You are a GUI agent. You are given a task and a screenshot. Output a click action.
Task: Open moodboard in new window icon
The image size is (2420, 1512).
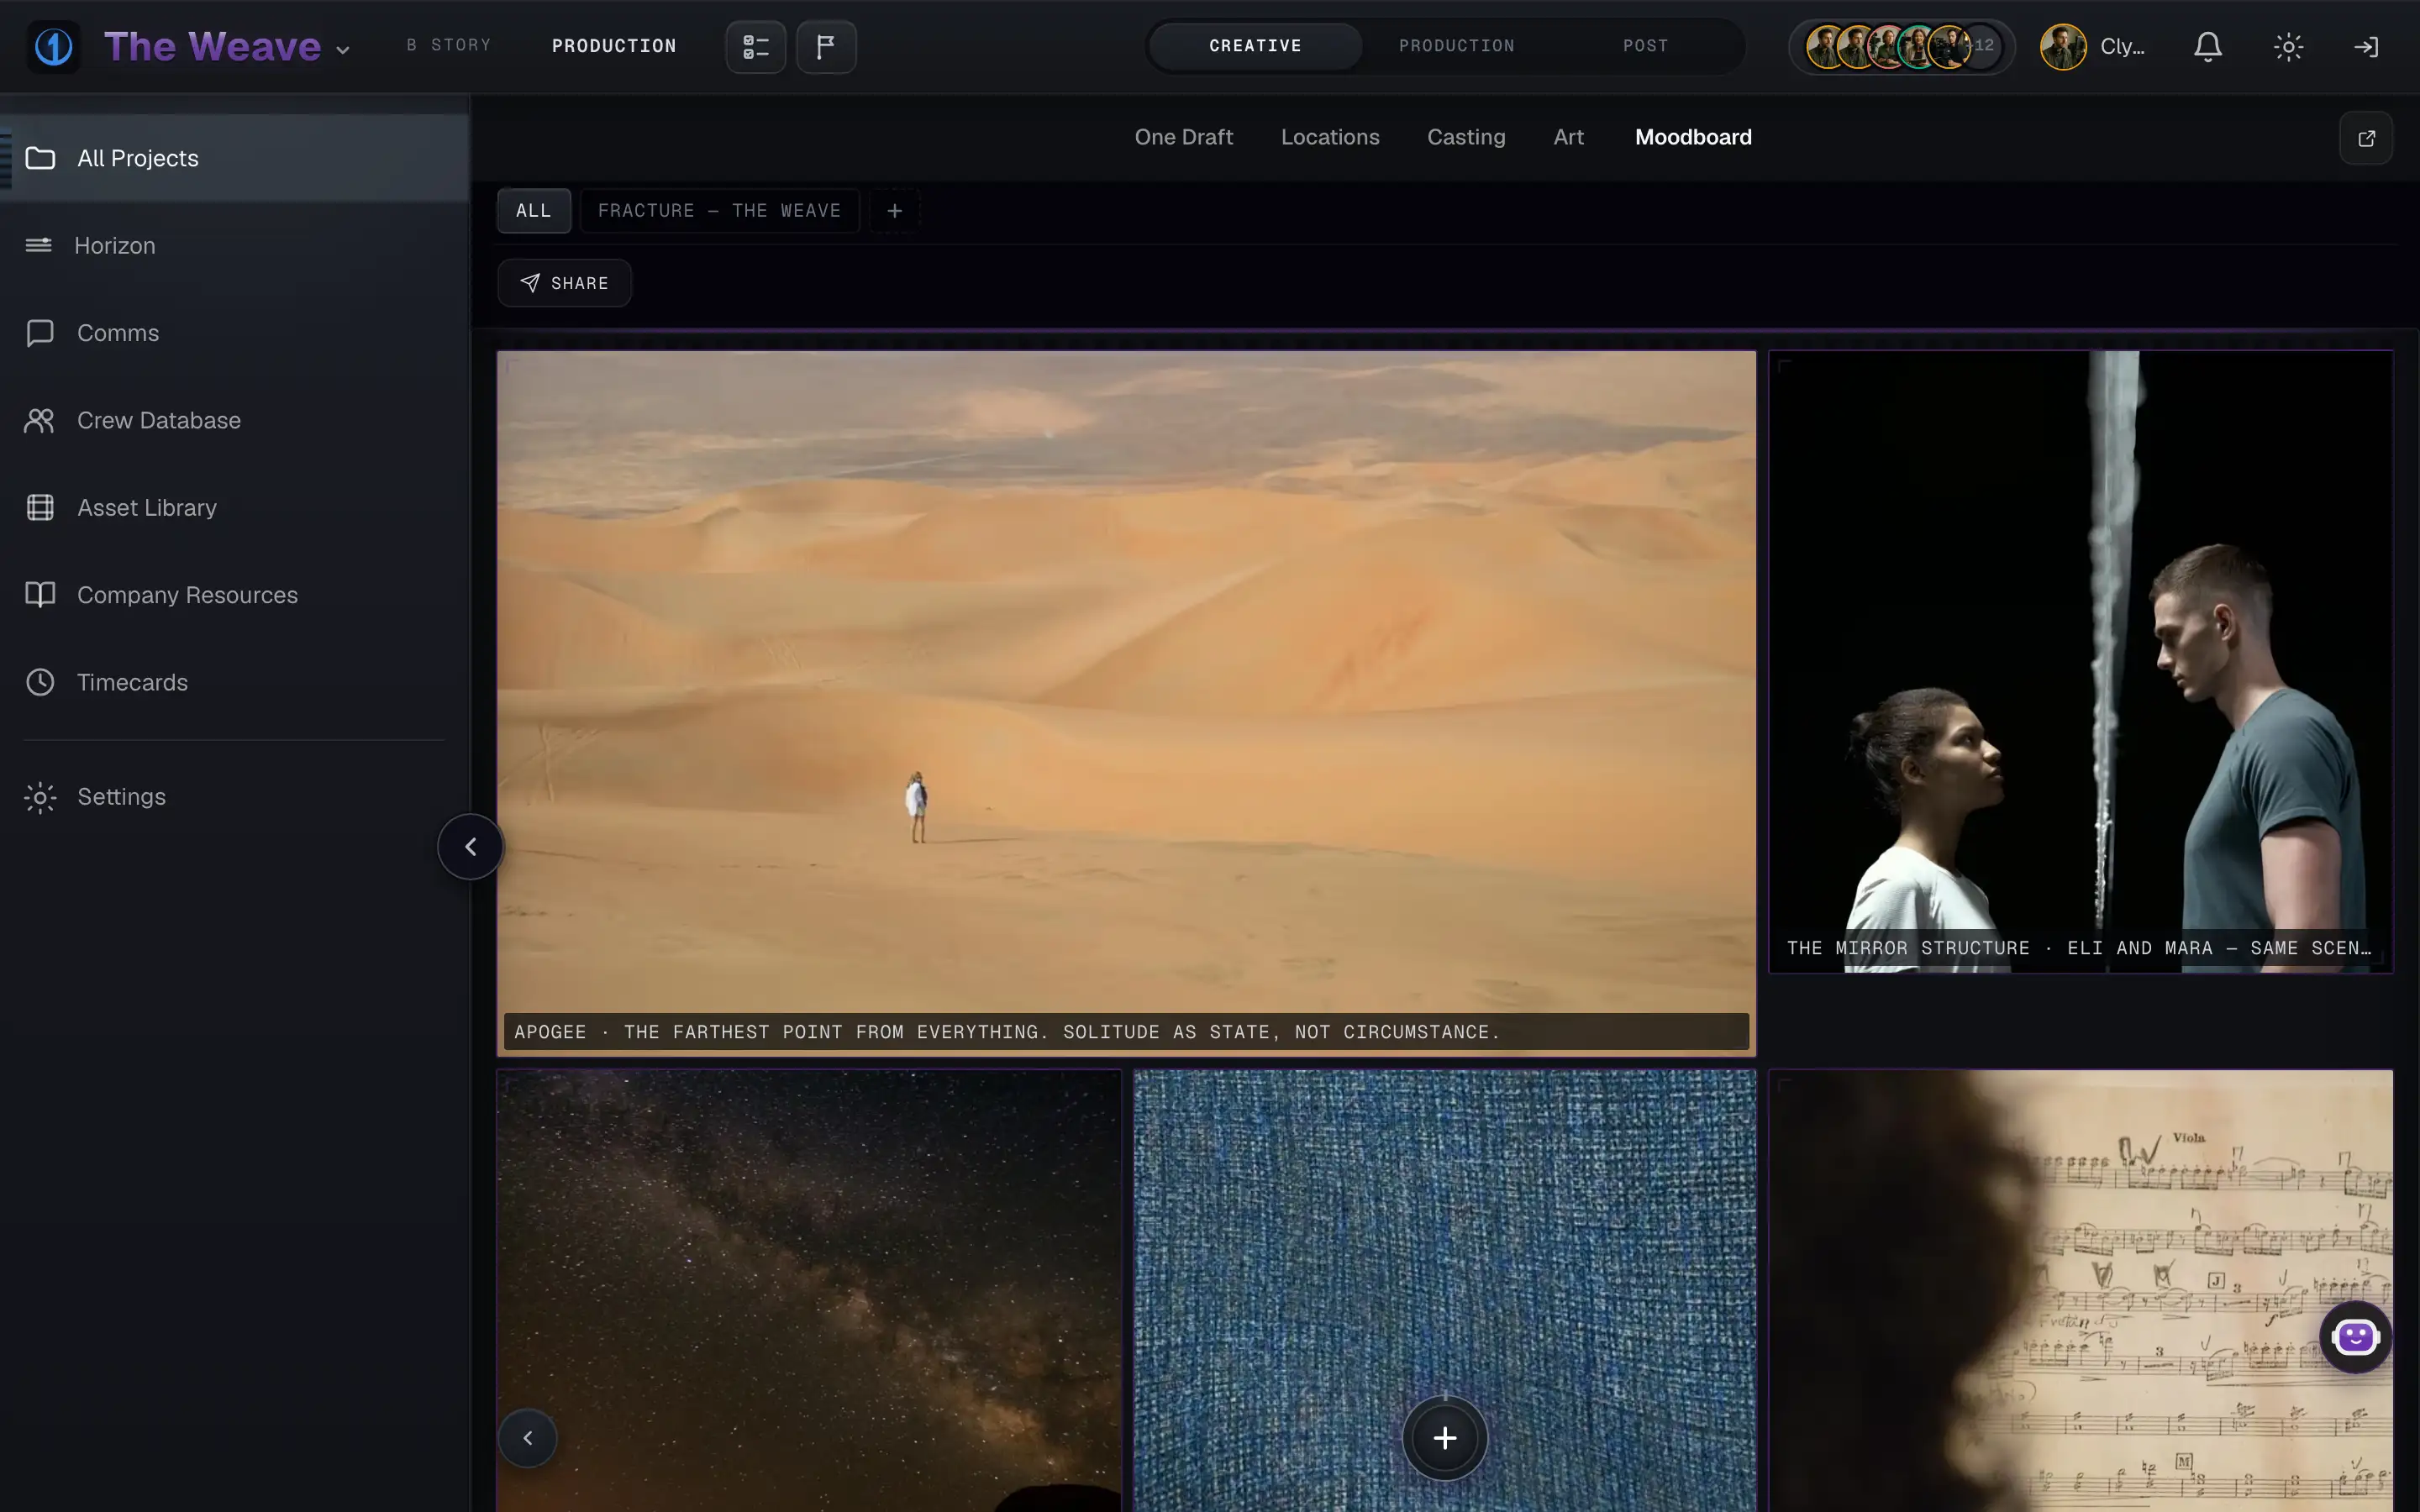point(2366,138)
